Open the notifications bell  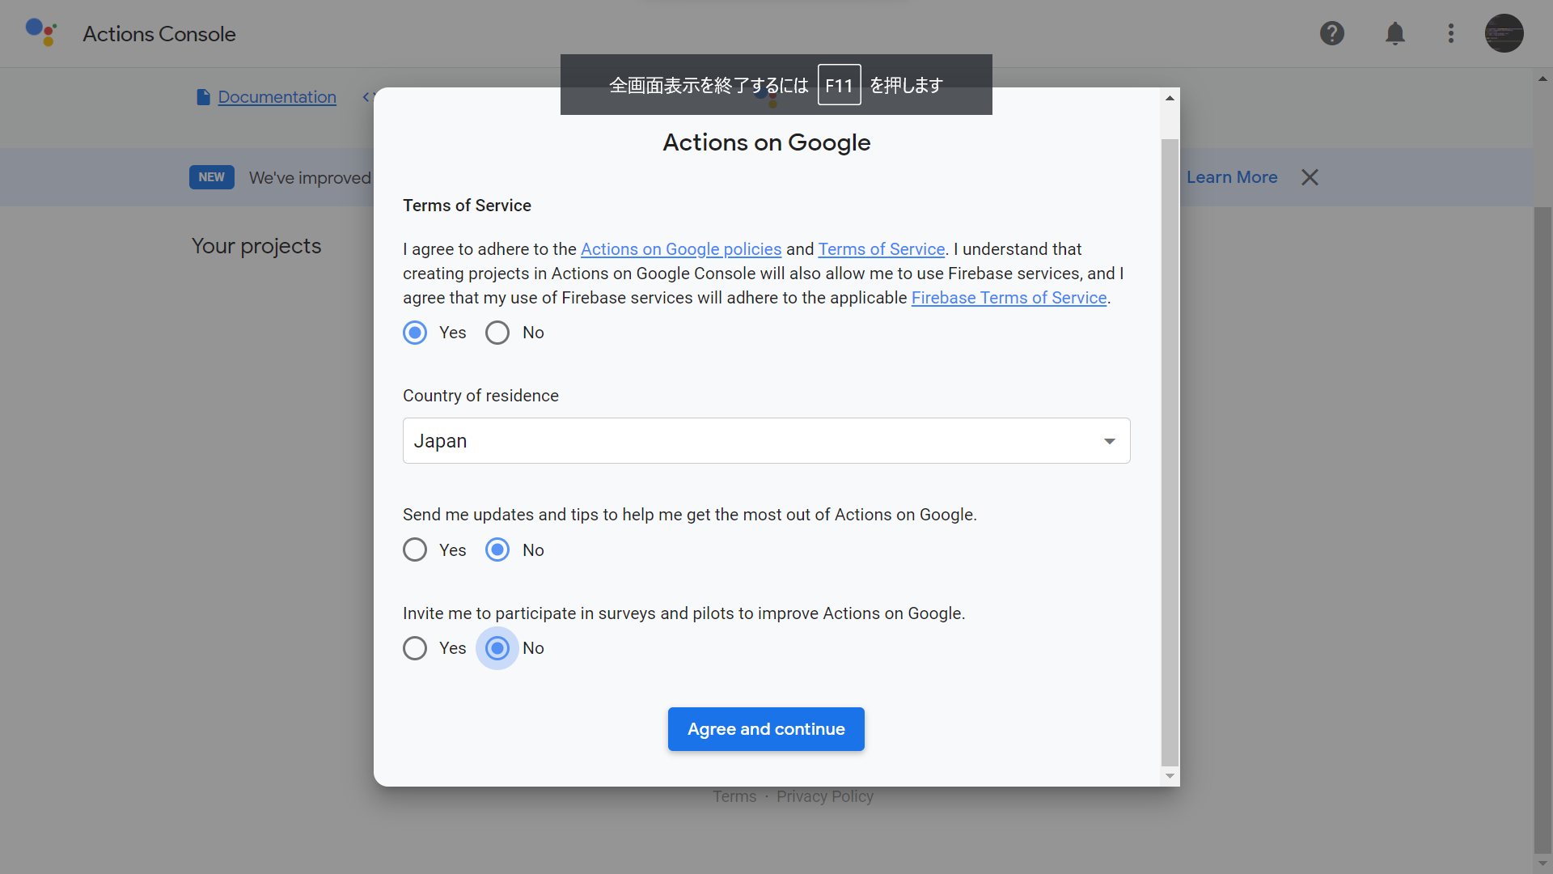pyautogui.click(x=1394, y=33)
